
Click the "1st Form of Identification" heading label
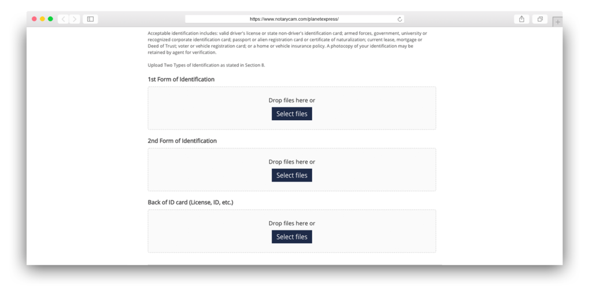(181, 79)
